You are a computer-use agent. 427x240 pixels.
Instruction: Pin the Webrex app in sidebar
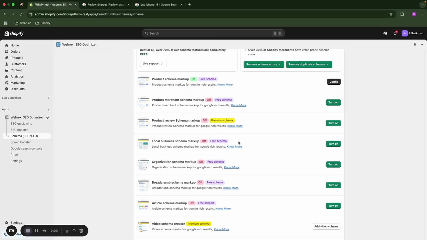(47, 117)
